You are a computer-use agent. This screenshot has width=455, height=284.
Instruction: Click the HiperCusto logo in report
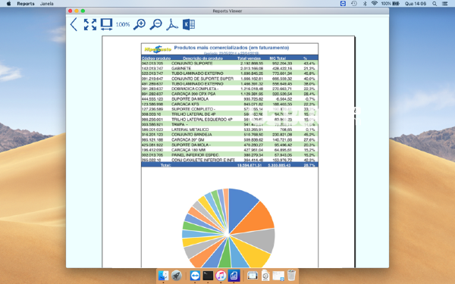pos(158,49)
